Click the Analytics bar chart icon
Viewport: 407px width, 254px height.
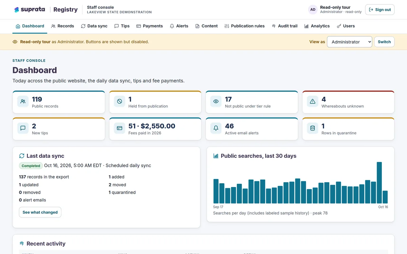(x=307, y=26)
